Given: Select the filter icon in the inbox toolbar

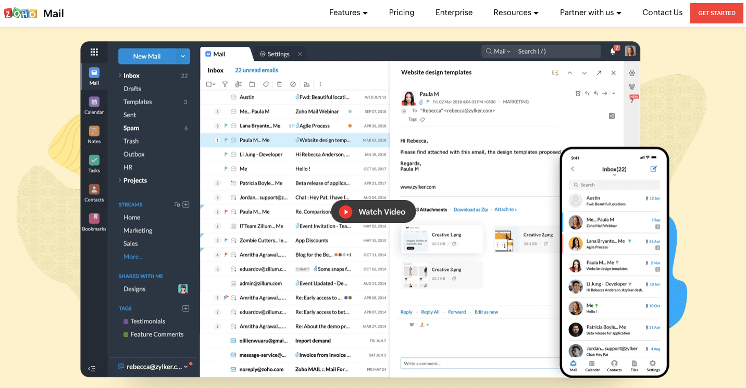Looking at the screenshot, I should (225, 84).
